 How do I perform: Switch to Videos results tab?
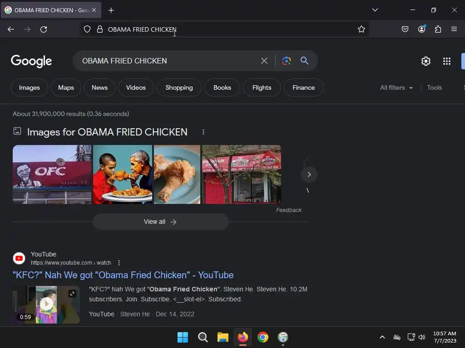(x=136, y=87)
